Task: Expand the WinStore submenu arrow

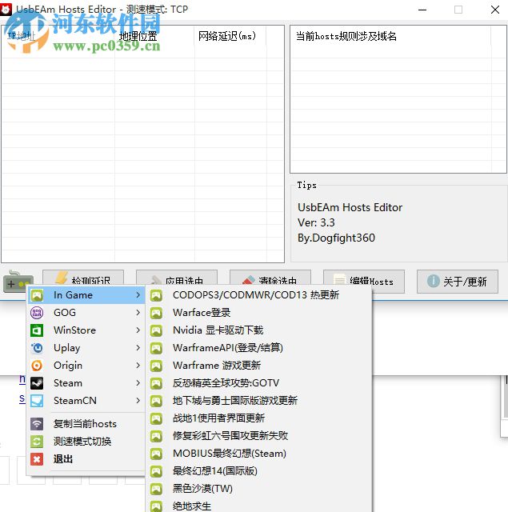Action: (138, 330)
